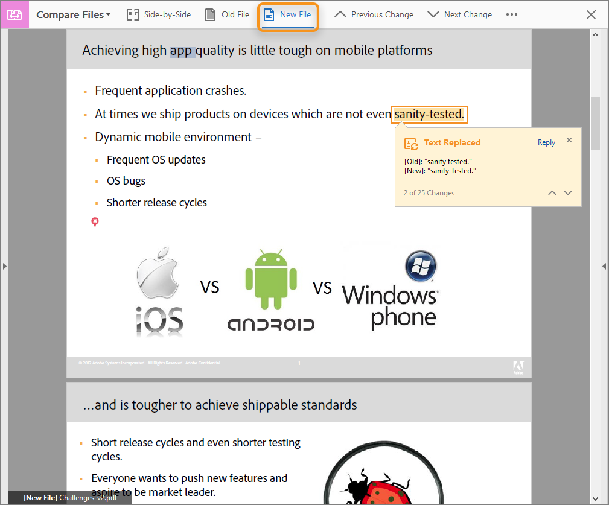Click the Text Replaced swap icon
This screenshot has width=609, height=505.
point(411,143)
